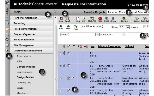The image size is (154, 96).
Task: Expand the Personal Organizer menu section
Action: click(32, 18)
